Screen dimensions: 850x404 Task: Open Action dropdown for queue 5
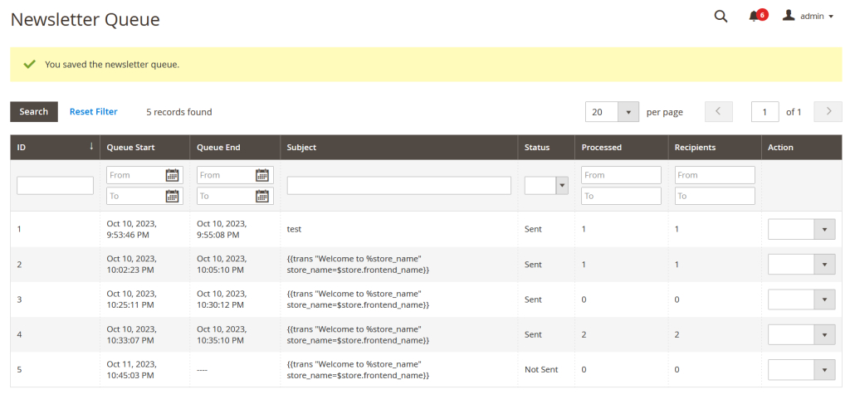[801, 370]
